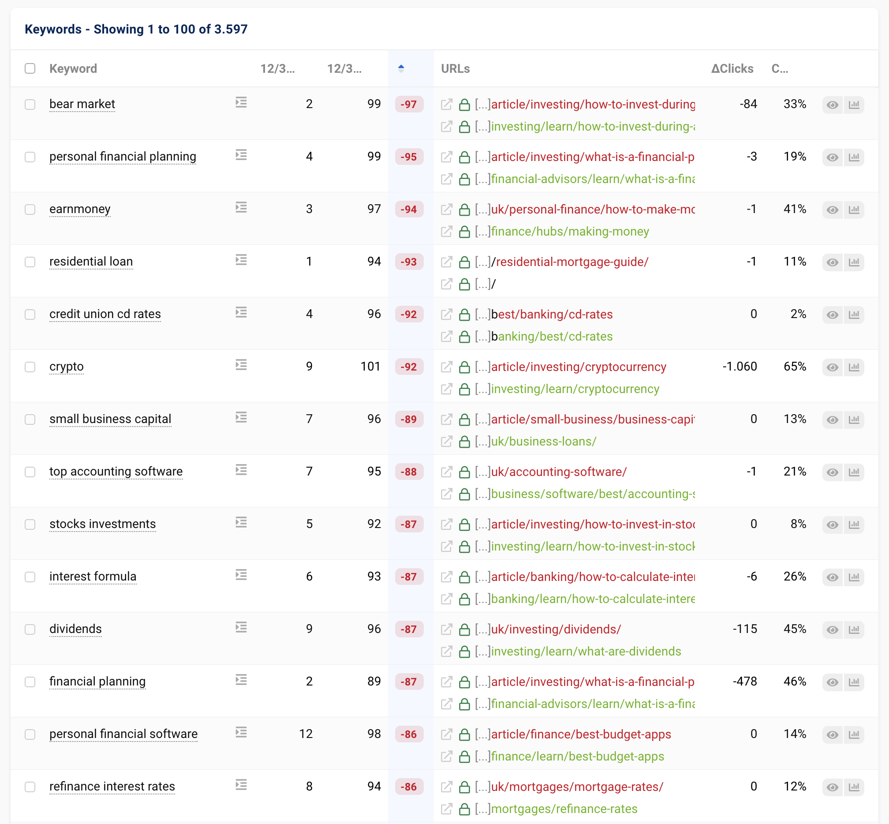The width and height of the screenshot is (889, 824).
Task: Click SERP list icon next to dividends
Action: (x=241, y=628)
